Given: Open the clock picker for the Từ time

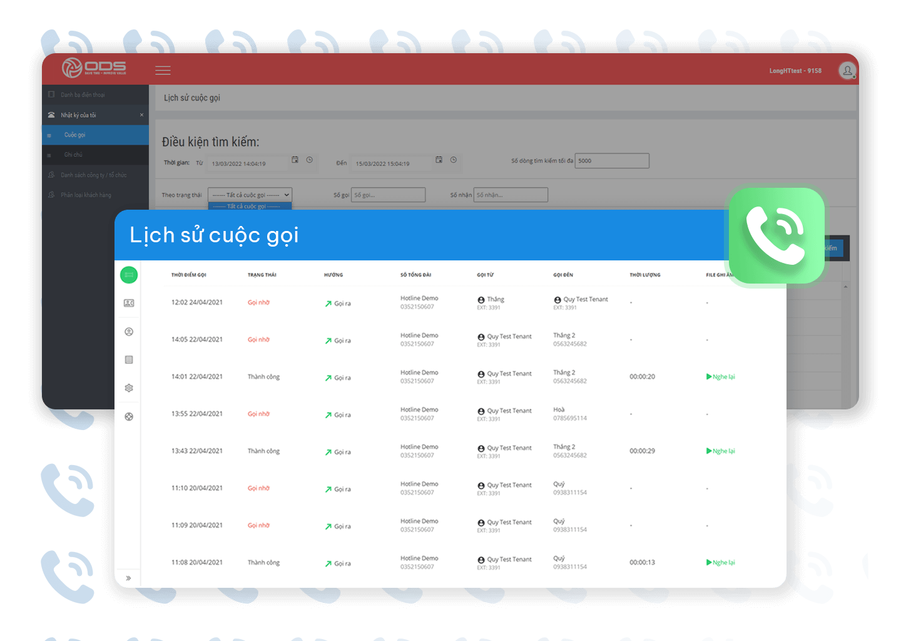Looking at the screenshot, I should [309, 160].
